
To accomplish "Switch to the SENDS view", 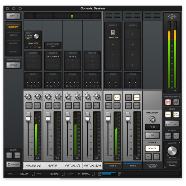I will (x=13, y=51).
